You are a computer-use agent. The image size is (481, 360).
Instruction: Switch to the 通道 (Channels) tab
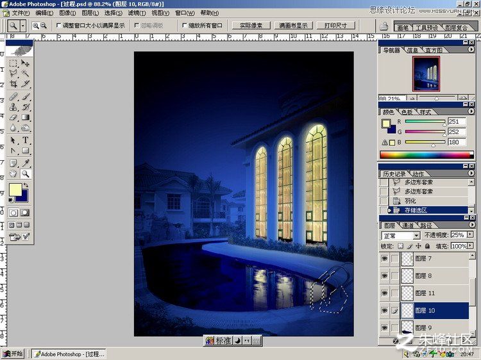pos(408,225)
